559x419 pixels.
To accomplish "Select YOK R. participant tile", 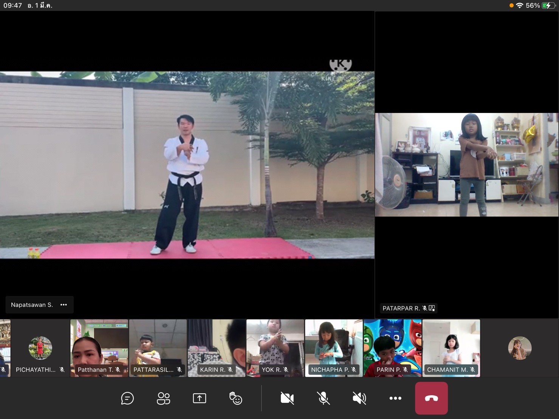I will click(x=275, y=348).
